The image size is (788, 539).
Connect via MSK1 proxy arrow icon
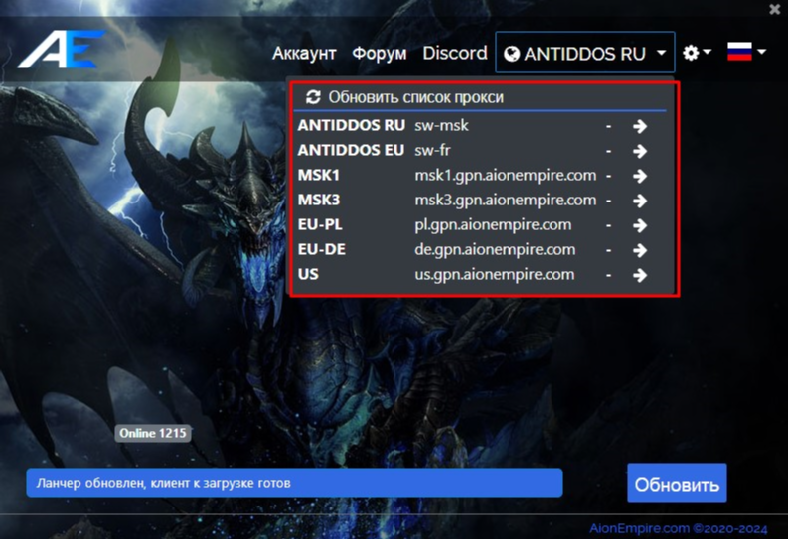640,176
